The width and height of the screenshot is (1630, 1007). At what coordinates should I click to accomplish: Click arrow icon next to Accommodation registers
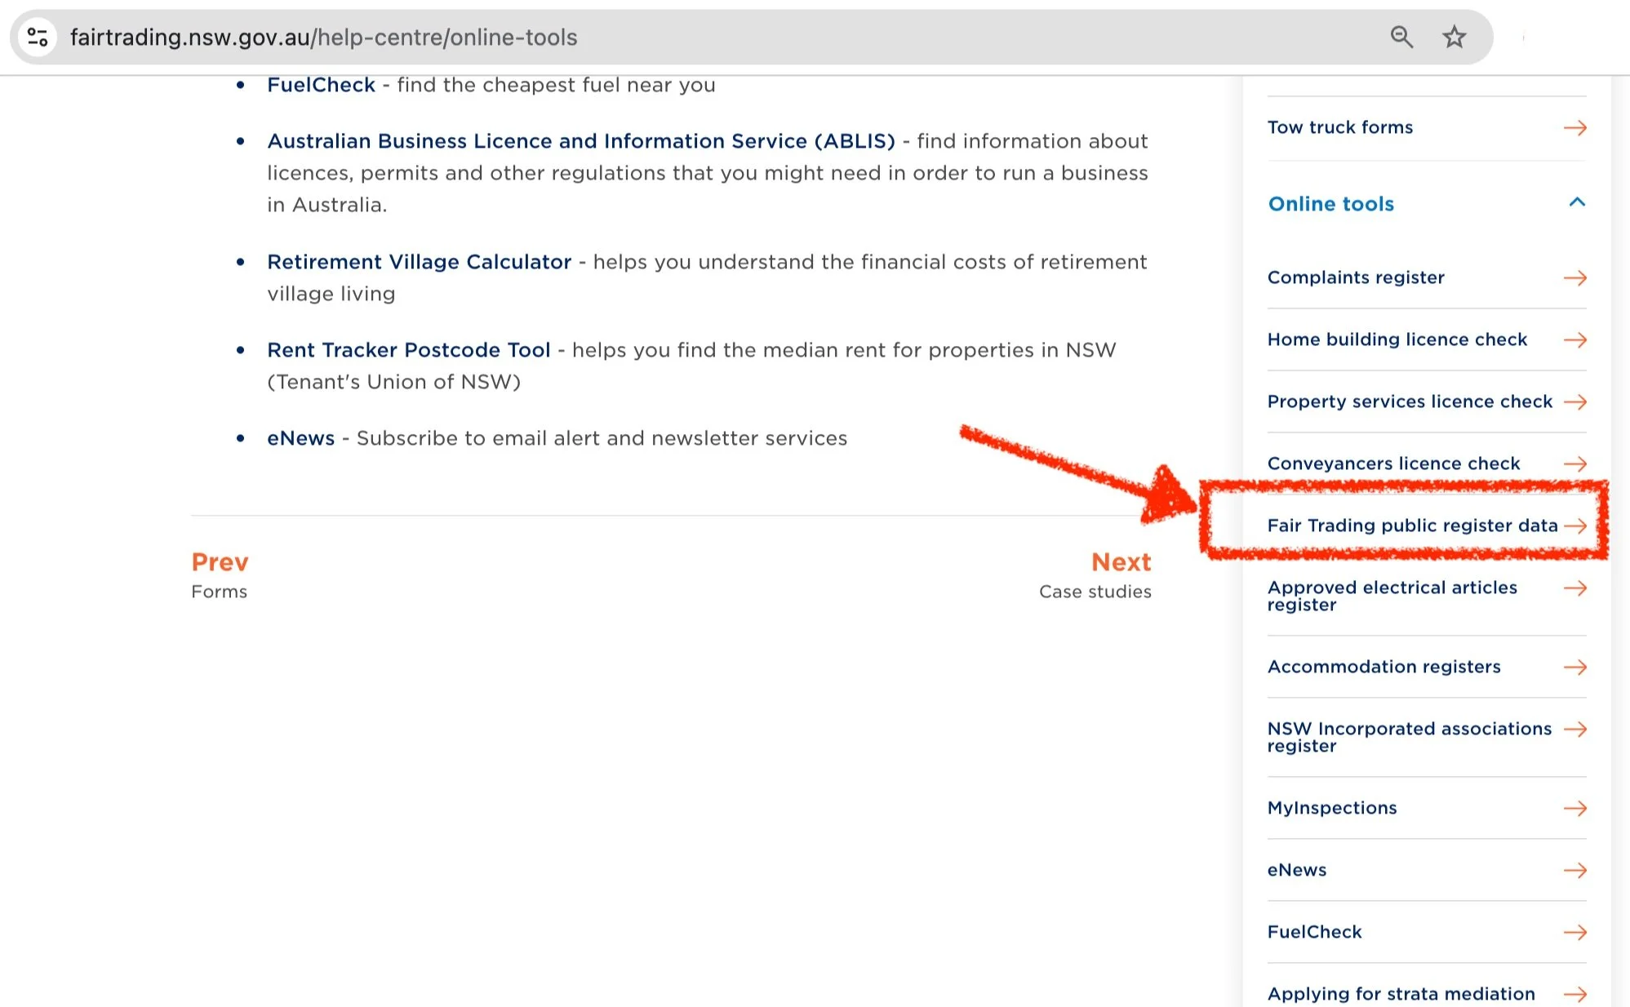[x=1574, y=668]
